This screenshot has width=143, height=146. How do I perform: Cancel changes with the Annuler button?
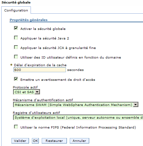(x=79, y=141)
